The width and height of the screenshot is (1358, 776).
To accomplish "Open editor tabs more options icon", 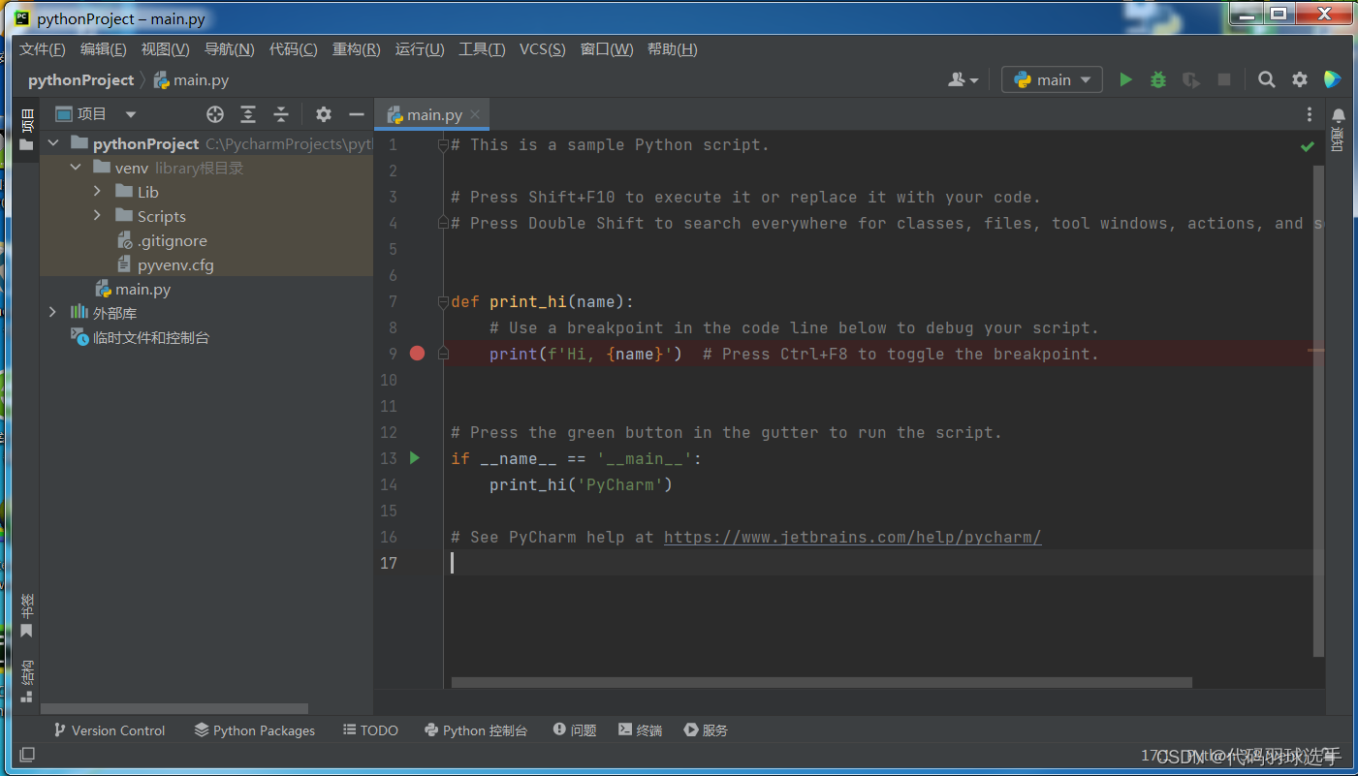I will pyautogui.click(x=1310, y=114).
